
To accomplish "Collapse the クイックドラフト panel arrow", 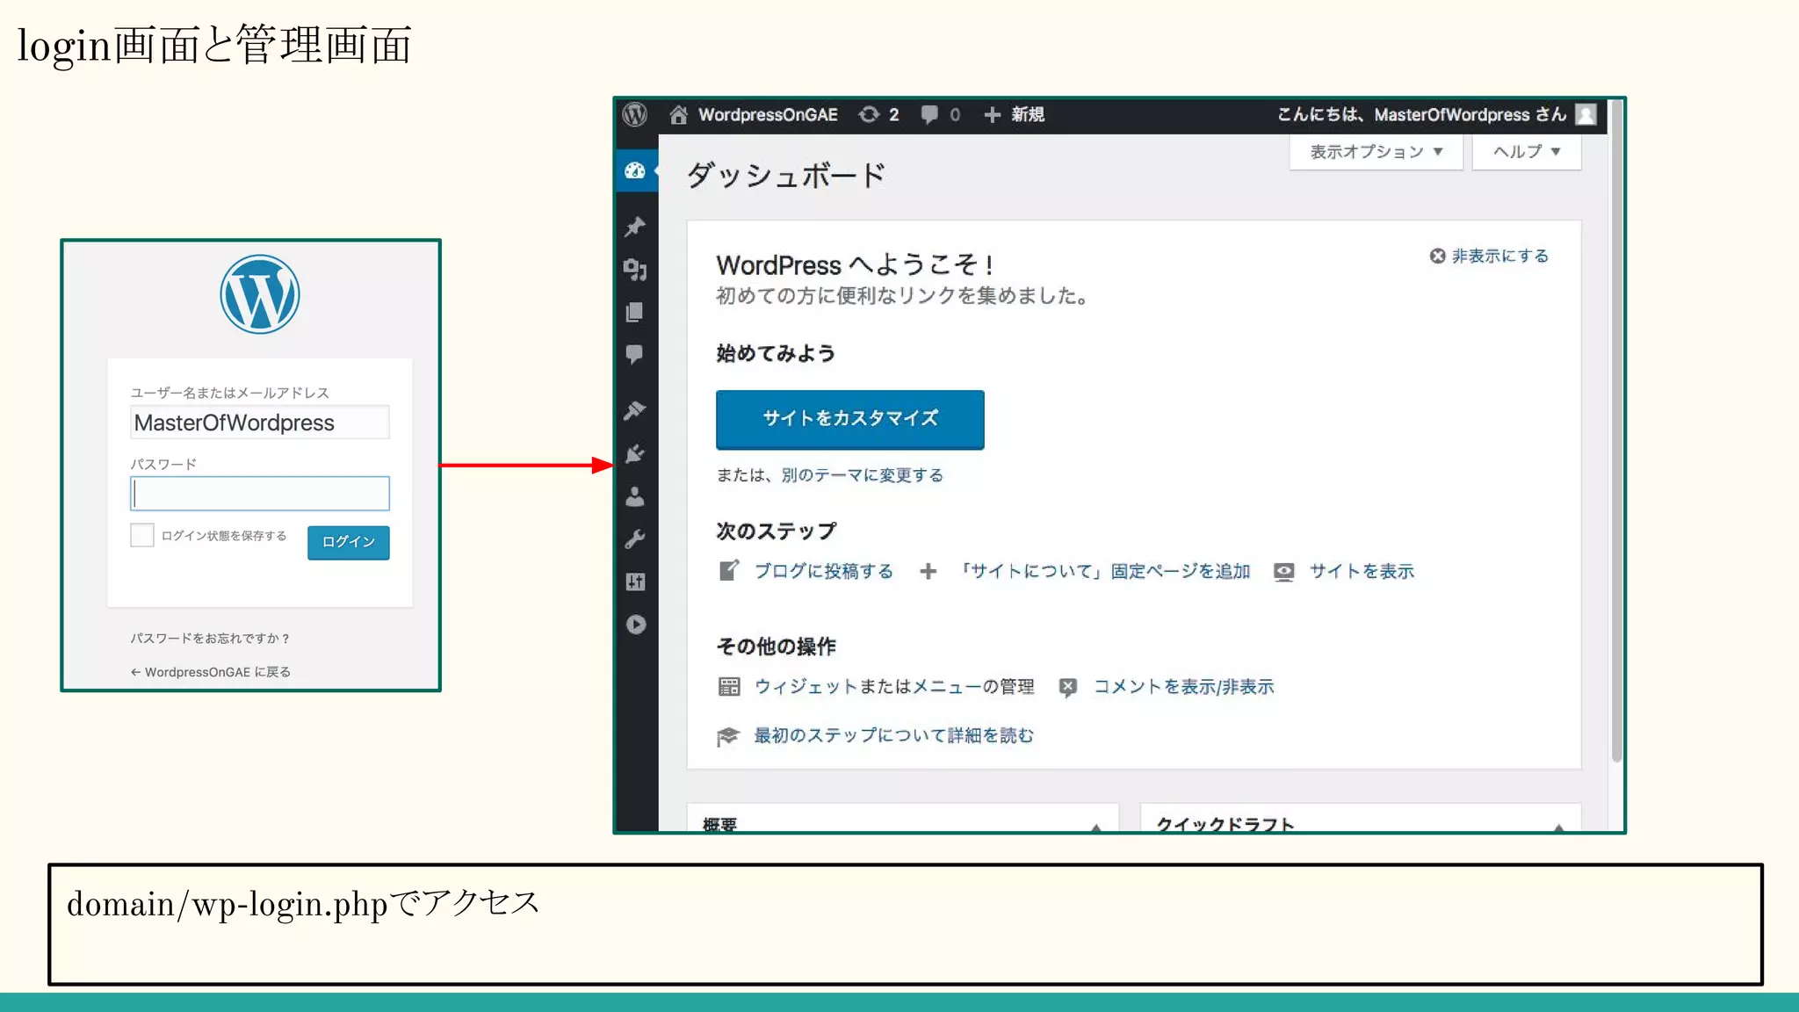I will tap(1558, 827).
